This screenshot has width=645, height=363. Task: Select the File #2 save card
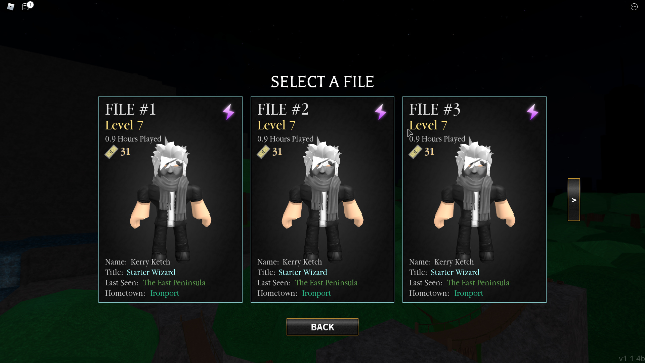point(322,200)
